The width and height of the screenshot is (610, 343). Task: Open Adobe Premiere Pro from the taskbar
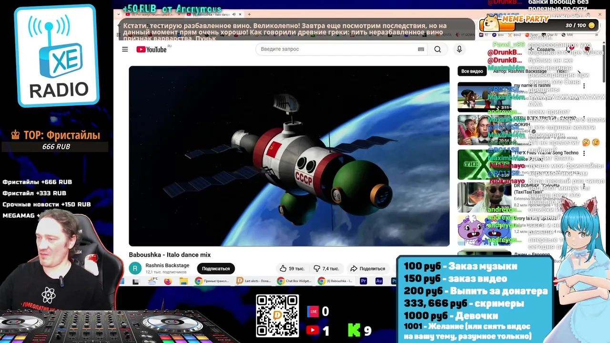(364, 281)
